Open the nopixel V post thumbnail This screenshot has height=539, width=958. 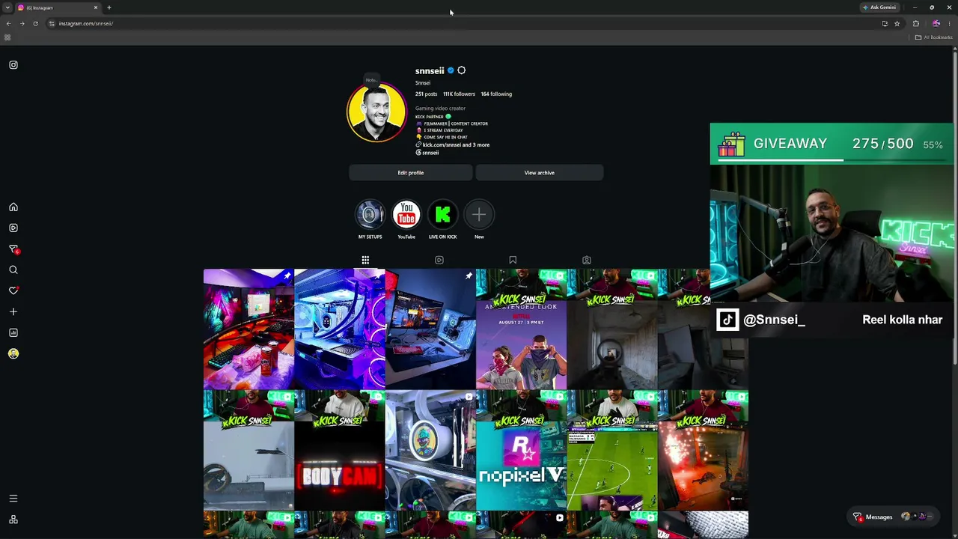pyautogui.click(x=522, y=450)
